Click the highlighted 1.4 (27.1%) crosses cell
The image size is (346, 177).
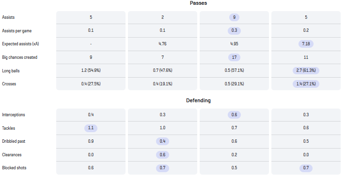click(x=306, y=84)
